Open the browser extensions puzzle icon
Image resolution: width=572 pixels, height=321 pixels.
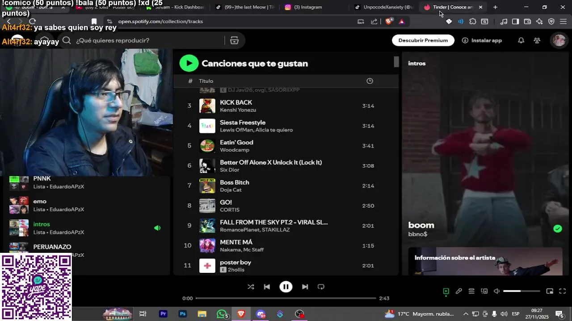click(473, 21)
